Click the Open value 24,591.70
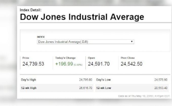The width and height of the screenshot is (172, 106). 99,64
